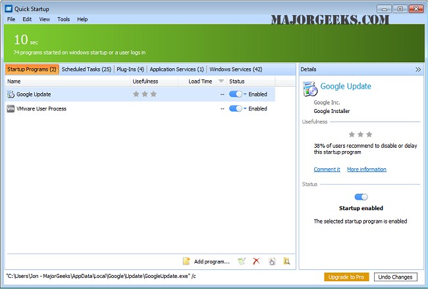This screenshot has height=289, width=428.
Task: Select the Google Update row name
Action: click(34, 94)
